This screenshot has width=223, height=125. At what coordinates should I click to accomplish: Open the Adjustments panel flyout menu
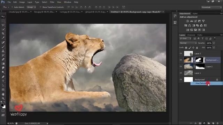coord(221,14)
